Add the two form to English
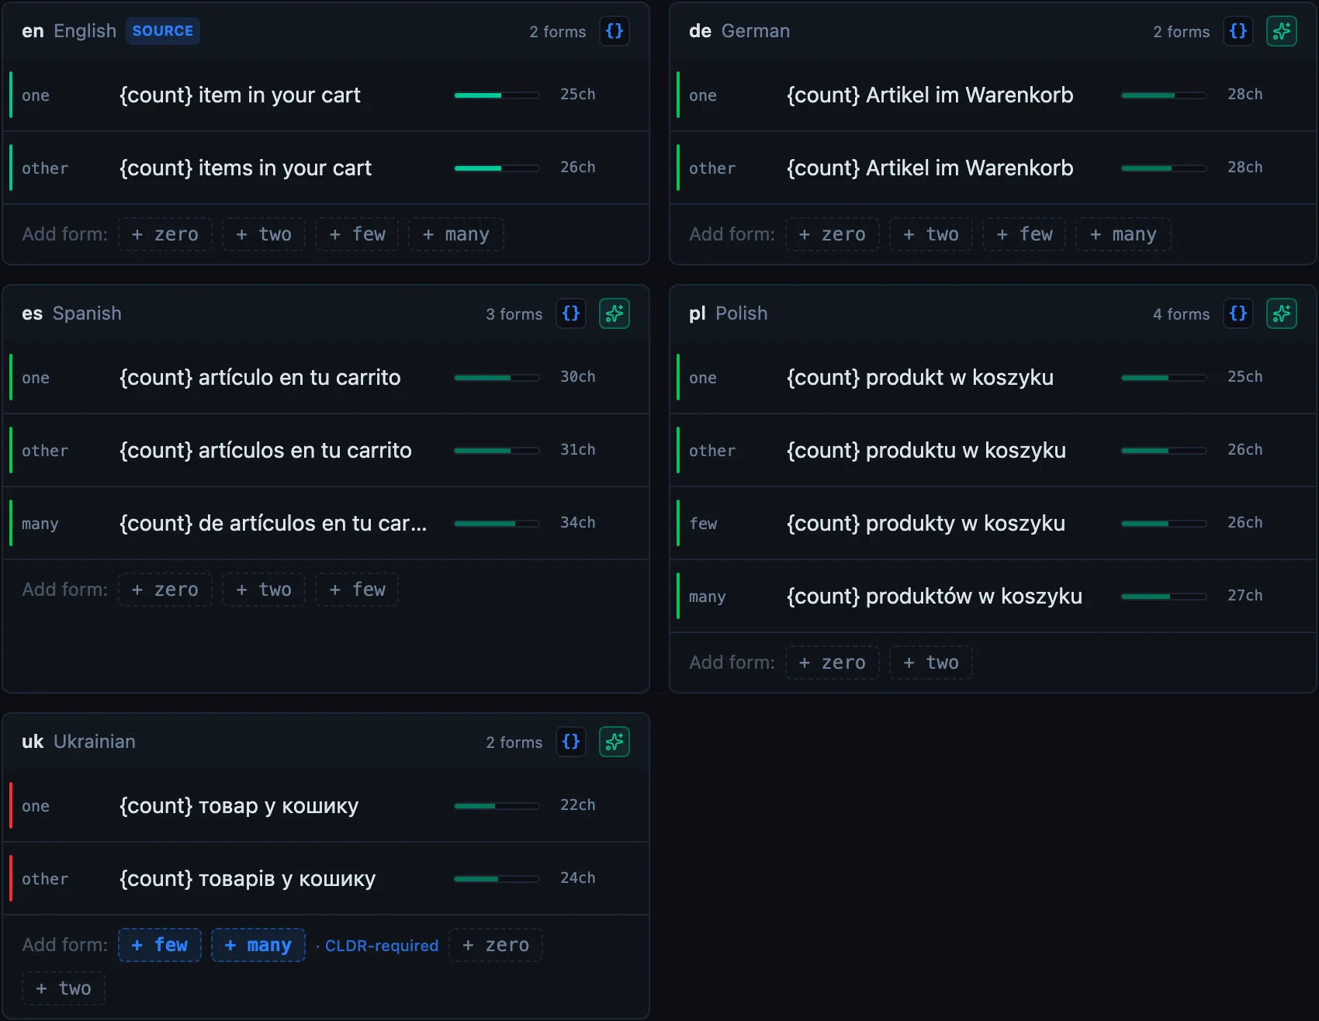Viewport: 1319px width, 1021px height. click(264, 234)
